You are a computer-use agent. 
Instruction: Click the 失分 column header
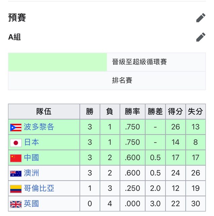pyautogui.click(x=195, y=112)
